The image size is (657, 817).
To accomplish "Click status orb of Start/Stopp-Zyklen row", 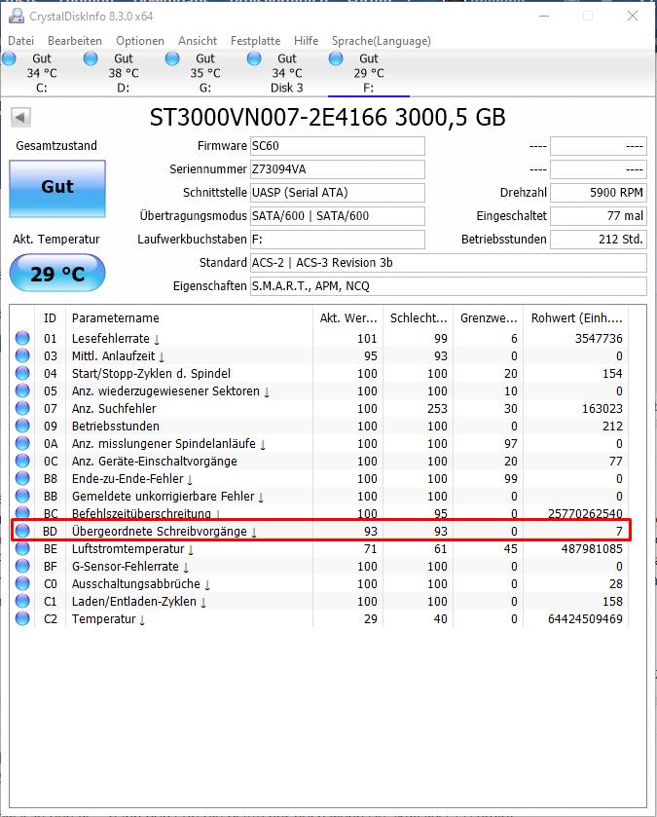I will point(22,373).
